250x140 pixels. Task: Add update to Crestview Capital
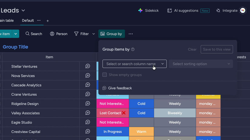(88, 132)
